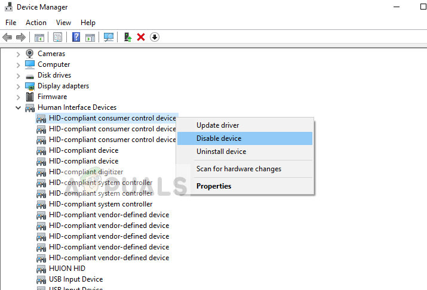Choose Uninstall device from context menu
The height and width of the screenshot is (290, 427).
click(245, 151)
